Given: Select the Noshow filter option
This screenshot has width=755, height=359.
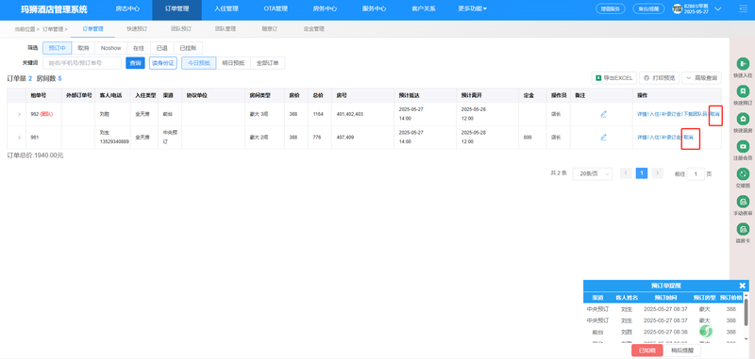Looking at the screenshot, I should coord(110,48).
